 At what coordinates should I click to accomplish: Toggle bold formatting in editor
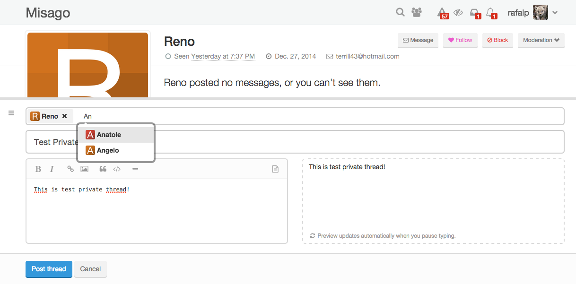pyautogui.click(x=38, y=169)
